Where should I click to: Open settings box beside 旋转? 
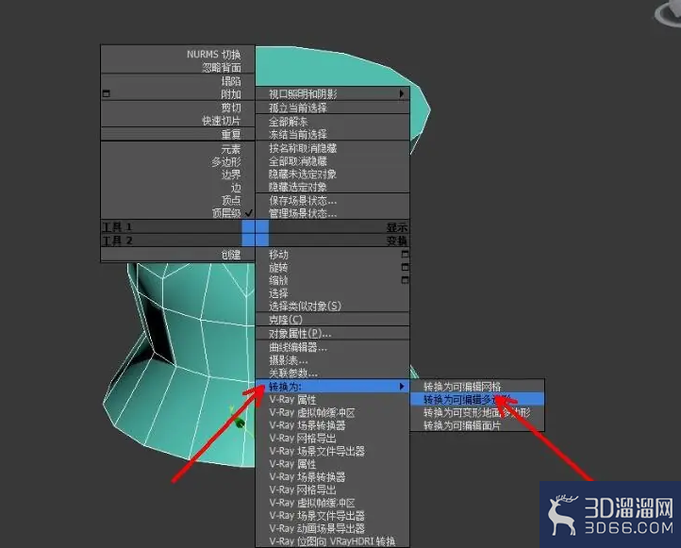tap(405, 267)
